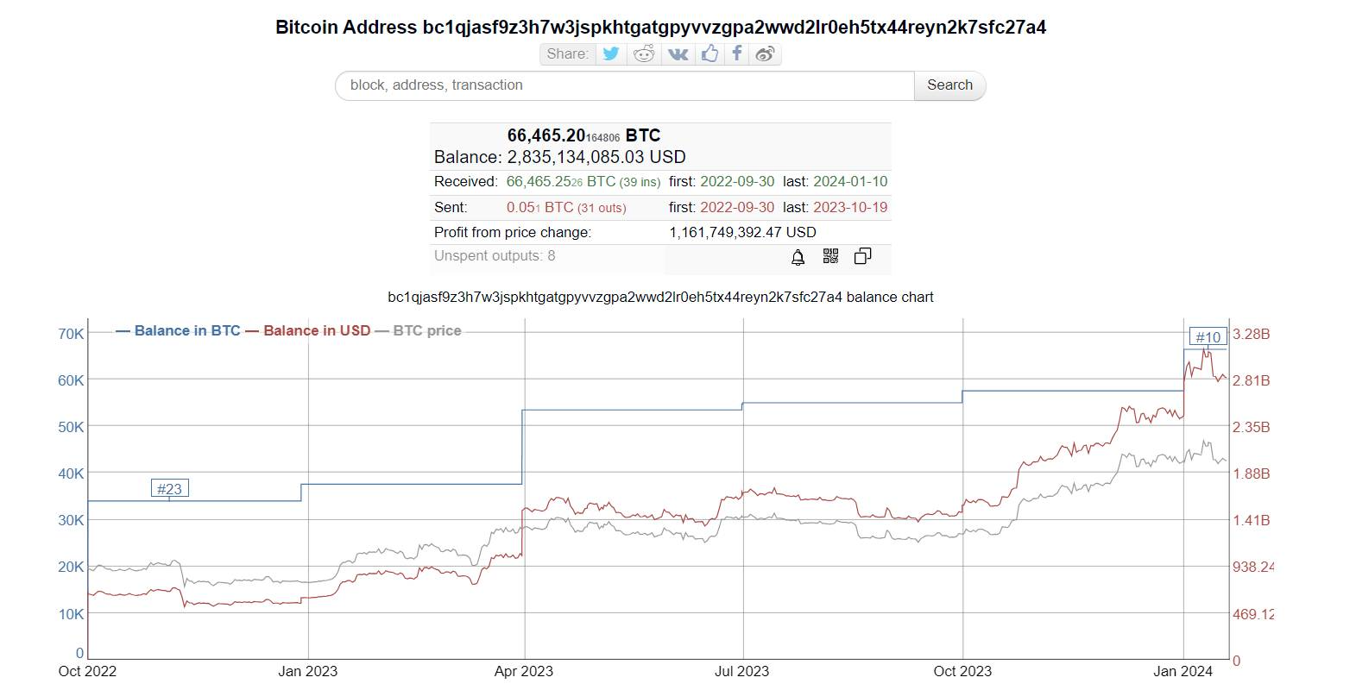The width and height of the screenshot is (1356, 690).
Task: Share the address on Facebook
Action: pos(736,53)
